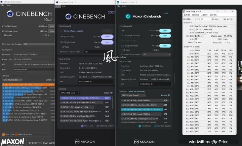Start the CPU (Multiple Threads) test in Cinebench 2026
Viewport: 242px width, 146px height.
165,36
